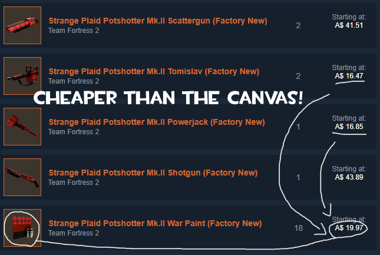Open Strange Plaid Potshotter Mk.II Shotgun listing
Screen dimensions: 380x255
pos(153,173)
